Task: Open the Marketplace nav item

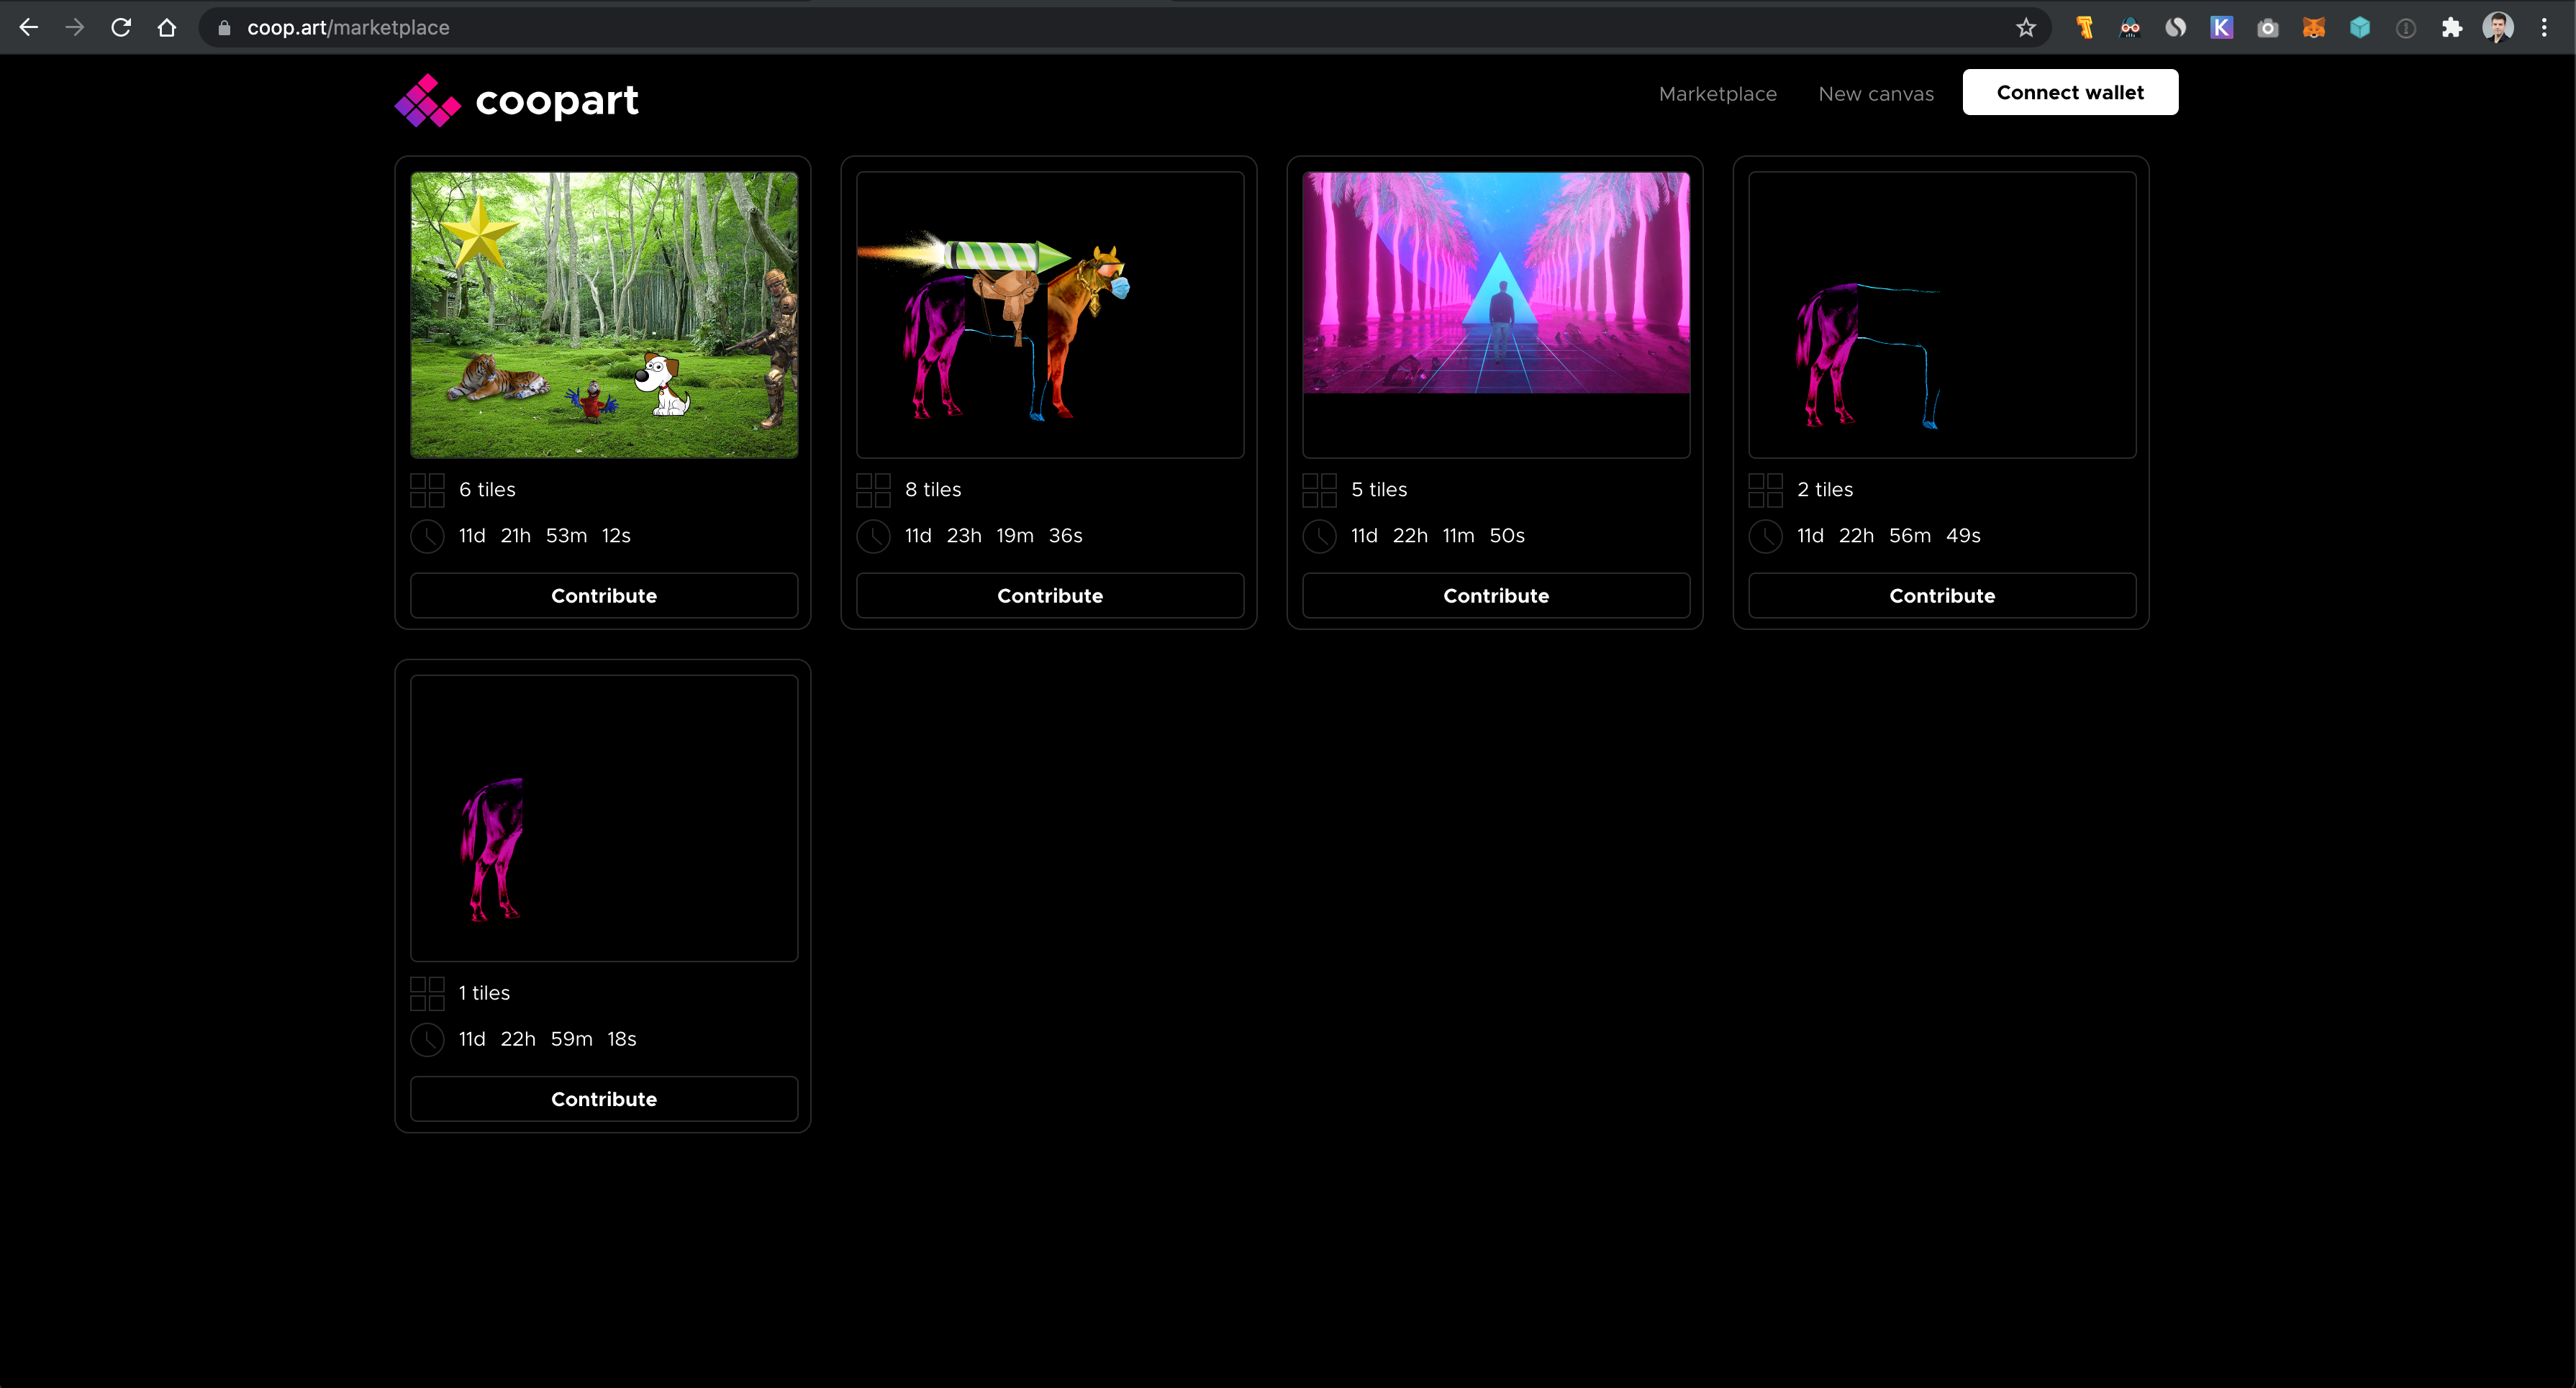Action: point(1717,94)
